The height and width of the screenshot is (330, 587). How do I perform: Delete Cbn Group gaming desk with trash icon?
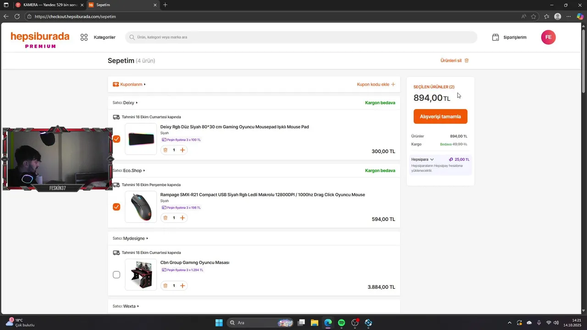tap(166, 286)
